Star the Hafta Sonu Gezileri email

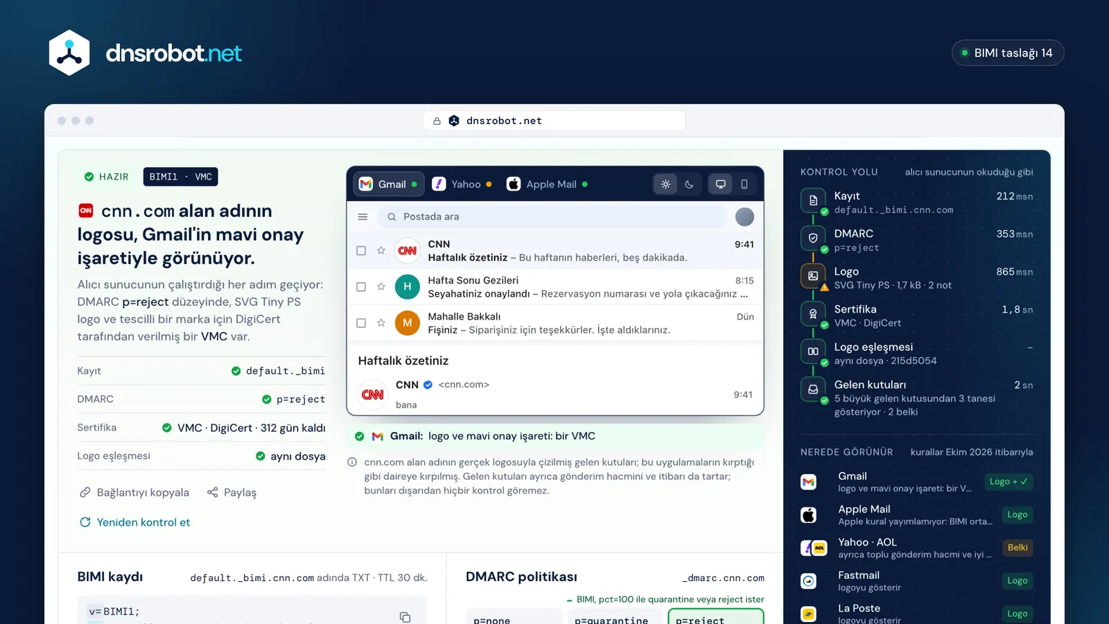381,286
